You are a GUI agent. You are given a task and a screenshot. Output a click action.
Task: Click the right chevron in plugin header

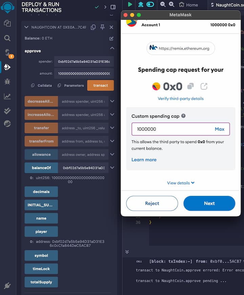tap(105, 7)
